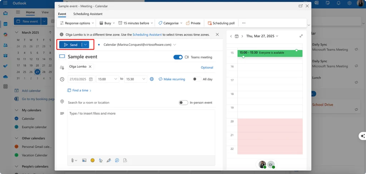Open the more options ellipsis menu
Viewport: 366px width, 174px height.
click(244, 23)
